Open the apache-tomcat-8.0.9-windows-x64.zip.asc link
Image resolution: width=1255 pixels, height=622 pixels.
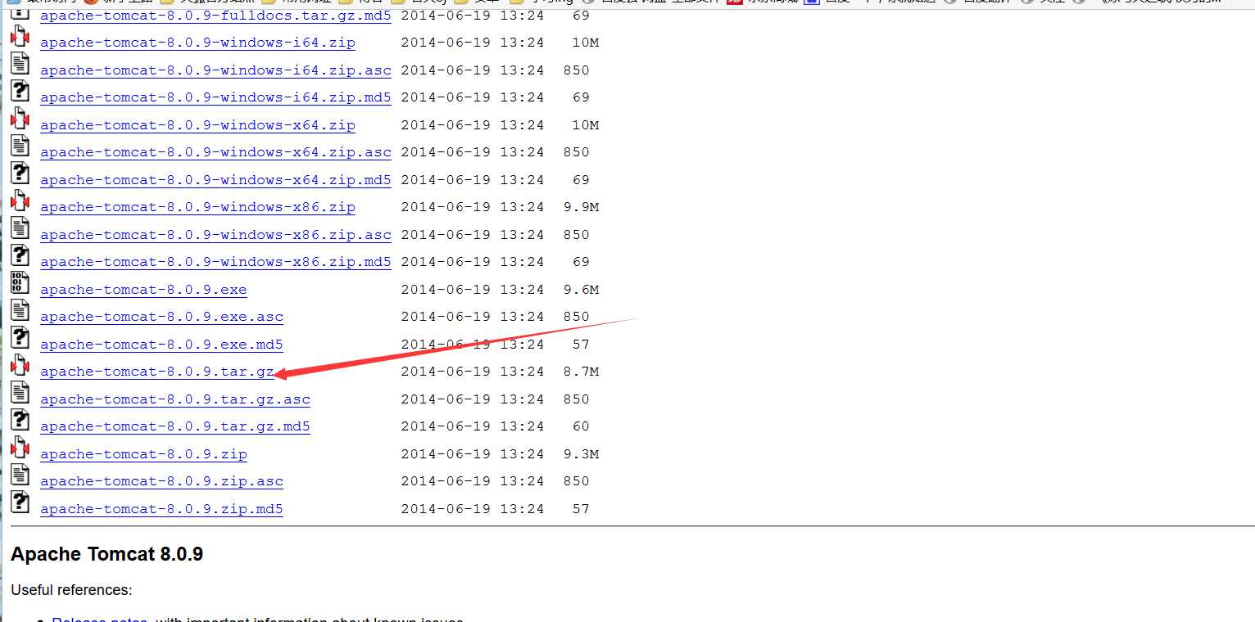click(x=215, y=152)
